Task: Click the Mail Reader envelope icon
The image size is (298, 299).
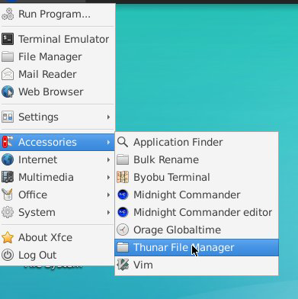Action: tap(8, 74)
